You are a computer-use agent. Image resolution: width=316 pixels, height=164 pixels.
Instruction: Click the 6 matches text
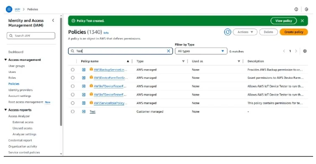[236, 52]
